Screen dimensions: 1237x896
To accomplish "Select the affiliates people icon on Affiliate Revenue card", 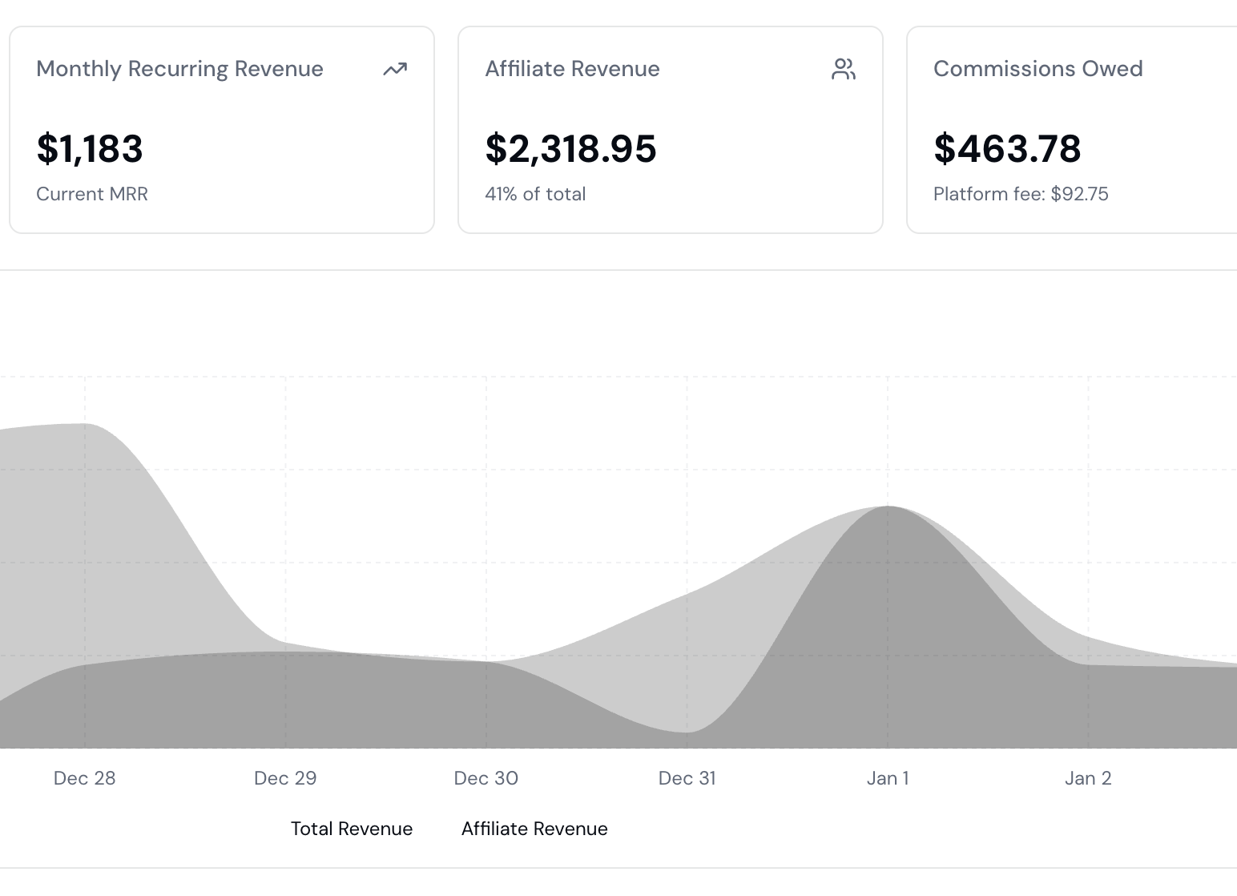I will coord(844,70).
